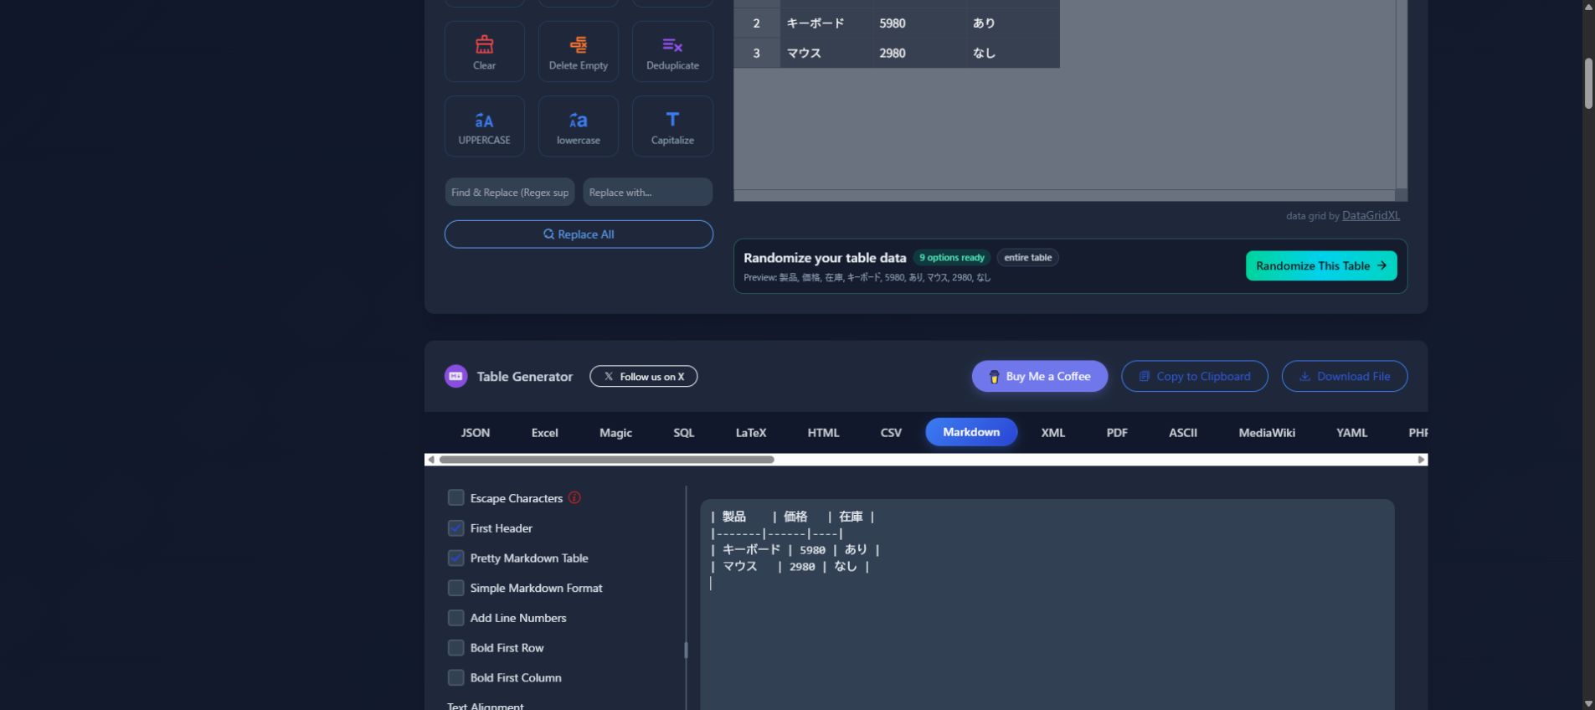Select grid cell なし
This screenshot has height=710, width=1595.
(x=1013, y=53)
